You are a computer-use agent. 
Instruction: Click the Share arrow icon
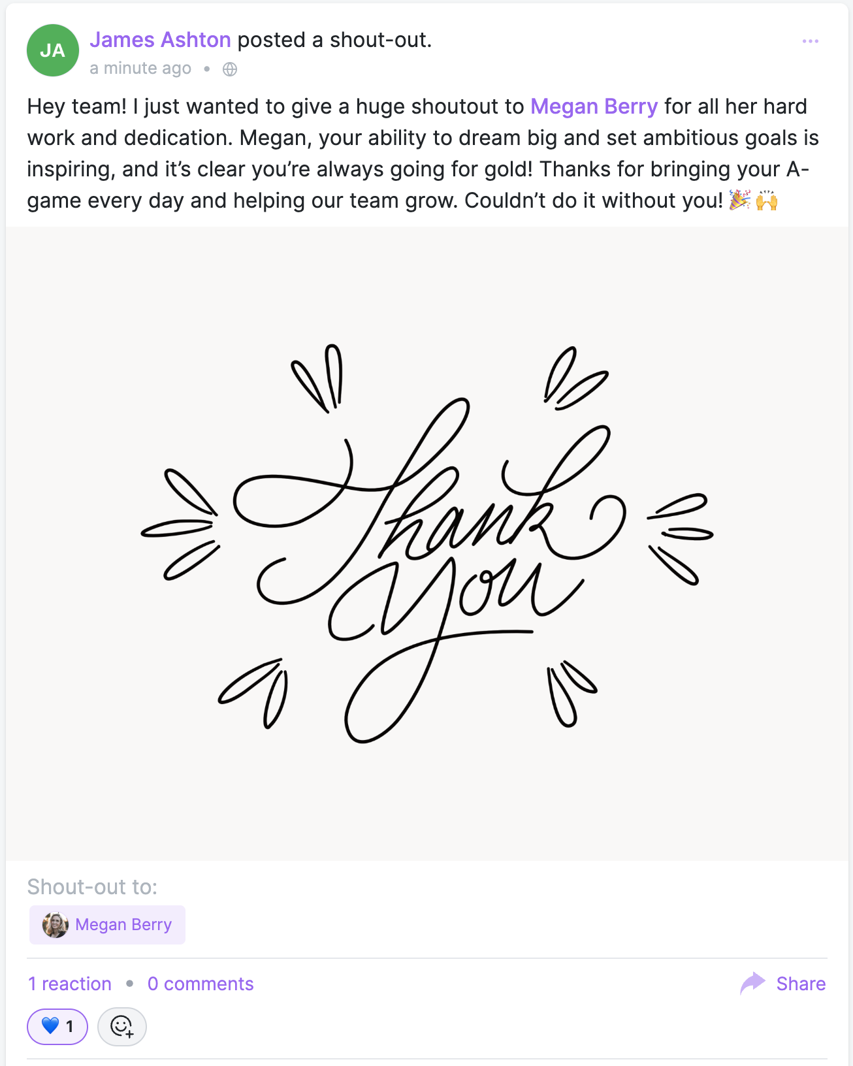752,983
